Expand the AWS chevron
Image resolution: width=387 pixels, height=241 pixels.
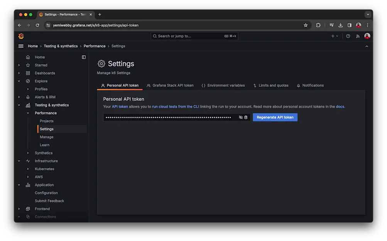[x=28, y=177]
